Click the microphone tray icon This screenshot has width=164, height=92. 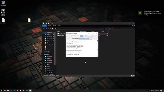(x=149, y=91)
